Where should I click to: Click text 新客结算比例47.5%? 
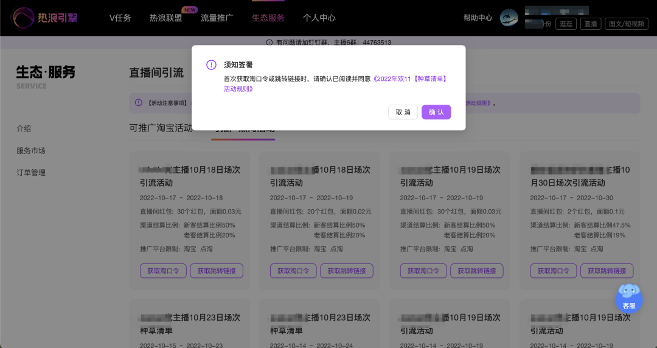click(602, 225)
